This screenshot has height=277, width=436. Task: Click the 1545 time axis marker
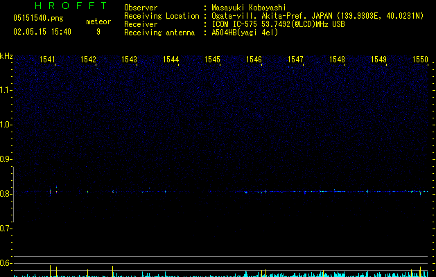[x=212, y=60]
